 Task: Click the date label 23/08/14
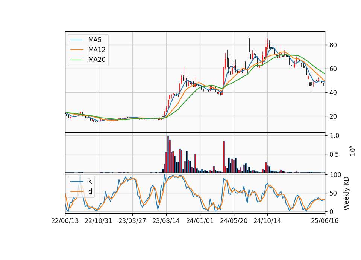coord(166,221)
